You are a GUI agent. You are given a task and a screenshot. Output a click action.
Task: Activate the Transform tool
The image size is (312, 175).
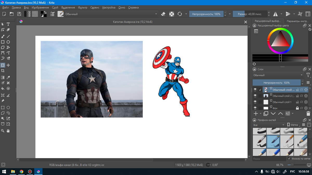[x=3, y=65]
